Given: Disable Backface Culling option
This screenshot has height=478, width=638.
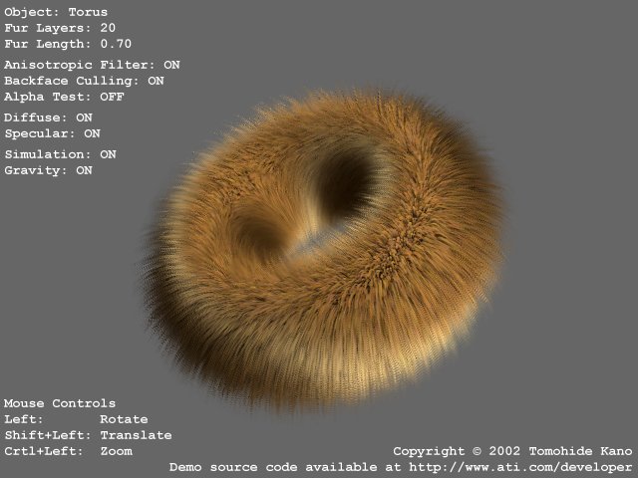Looking at the screenshot, I should (84, 81).
